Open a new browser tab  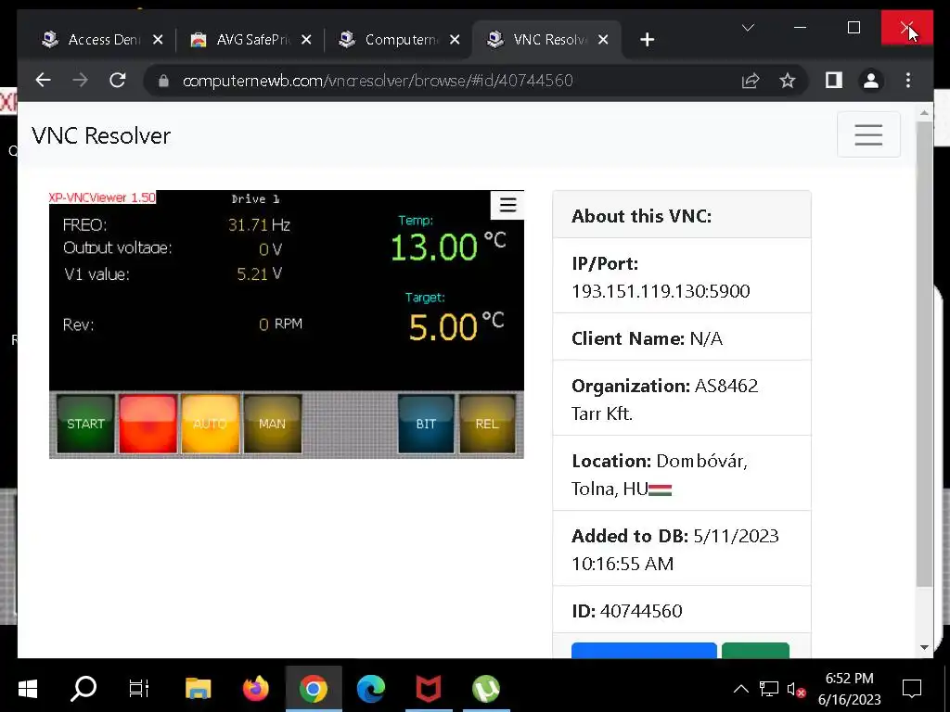[647, 40]
